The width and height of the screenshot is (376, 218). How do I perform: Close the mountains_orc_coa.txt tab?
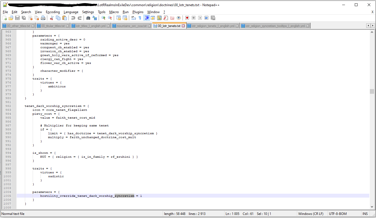(x=149, y=26)
